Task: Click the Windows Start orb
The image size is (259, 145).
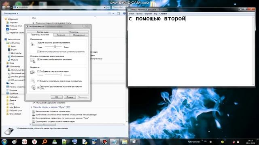Action: [4, 141]
